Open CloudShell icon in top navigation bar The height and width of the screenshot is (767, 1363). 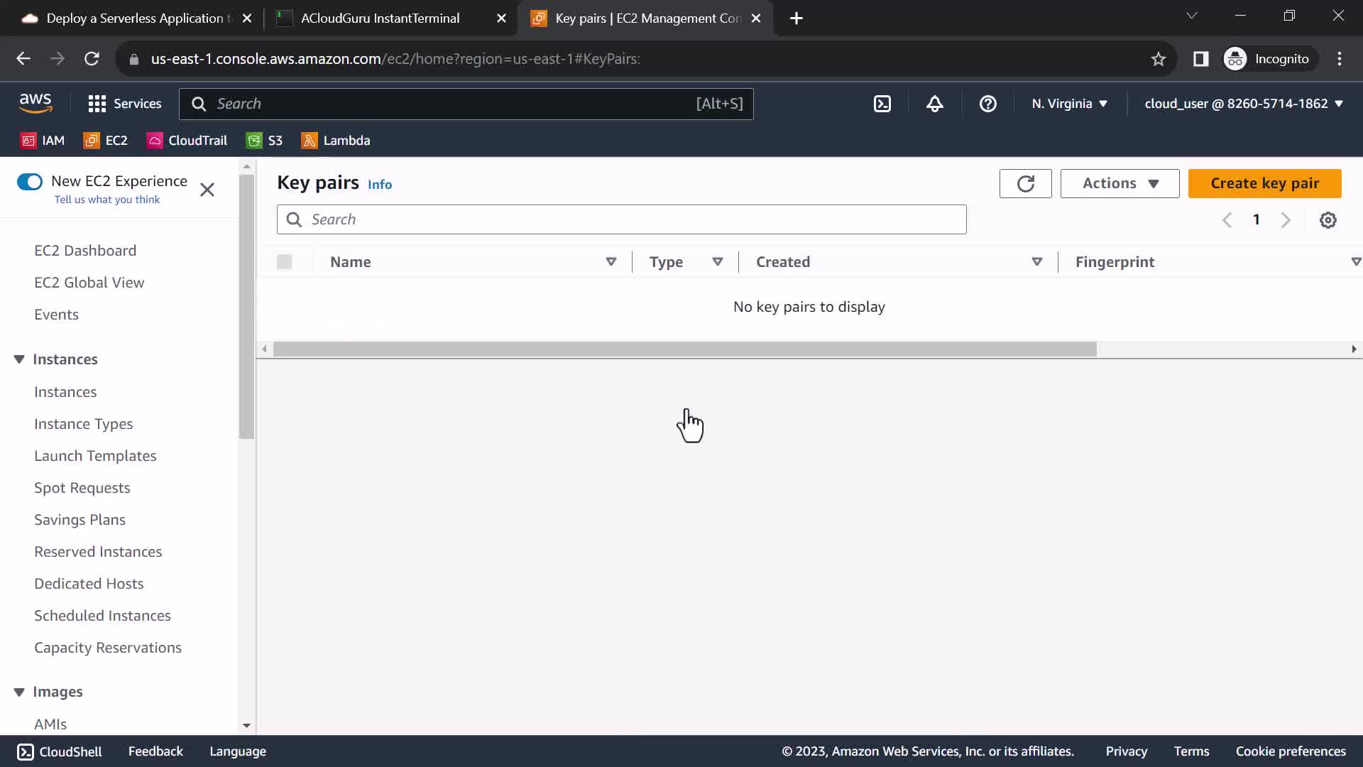click(882, 104)
